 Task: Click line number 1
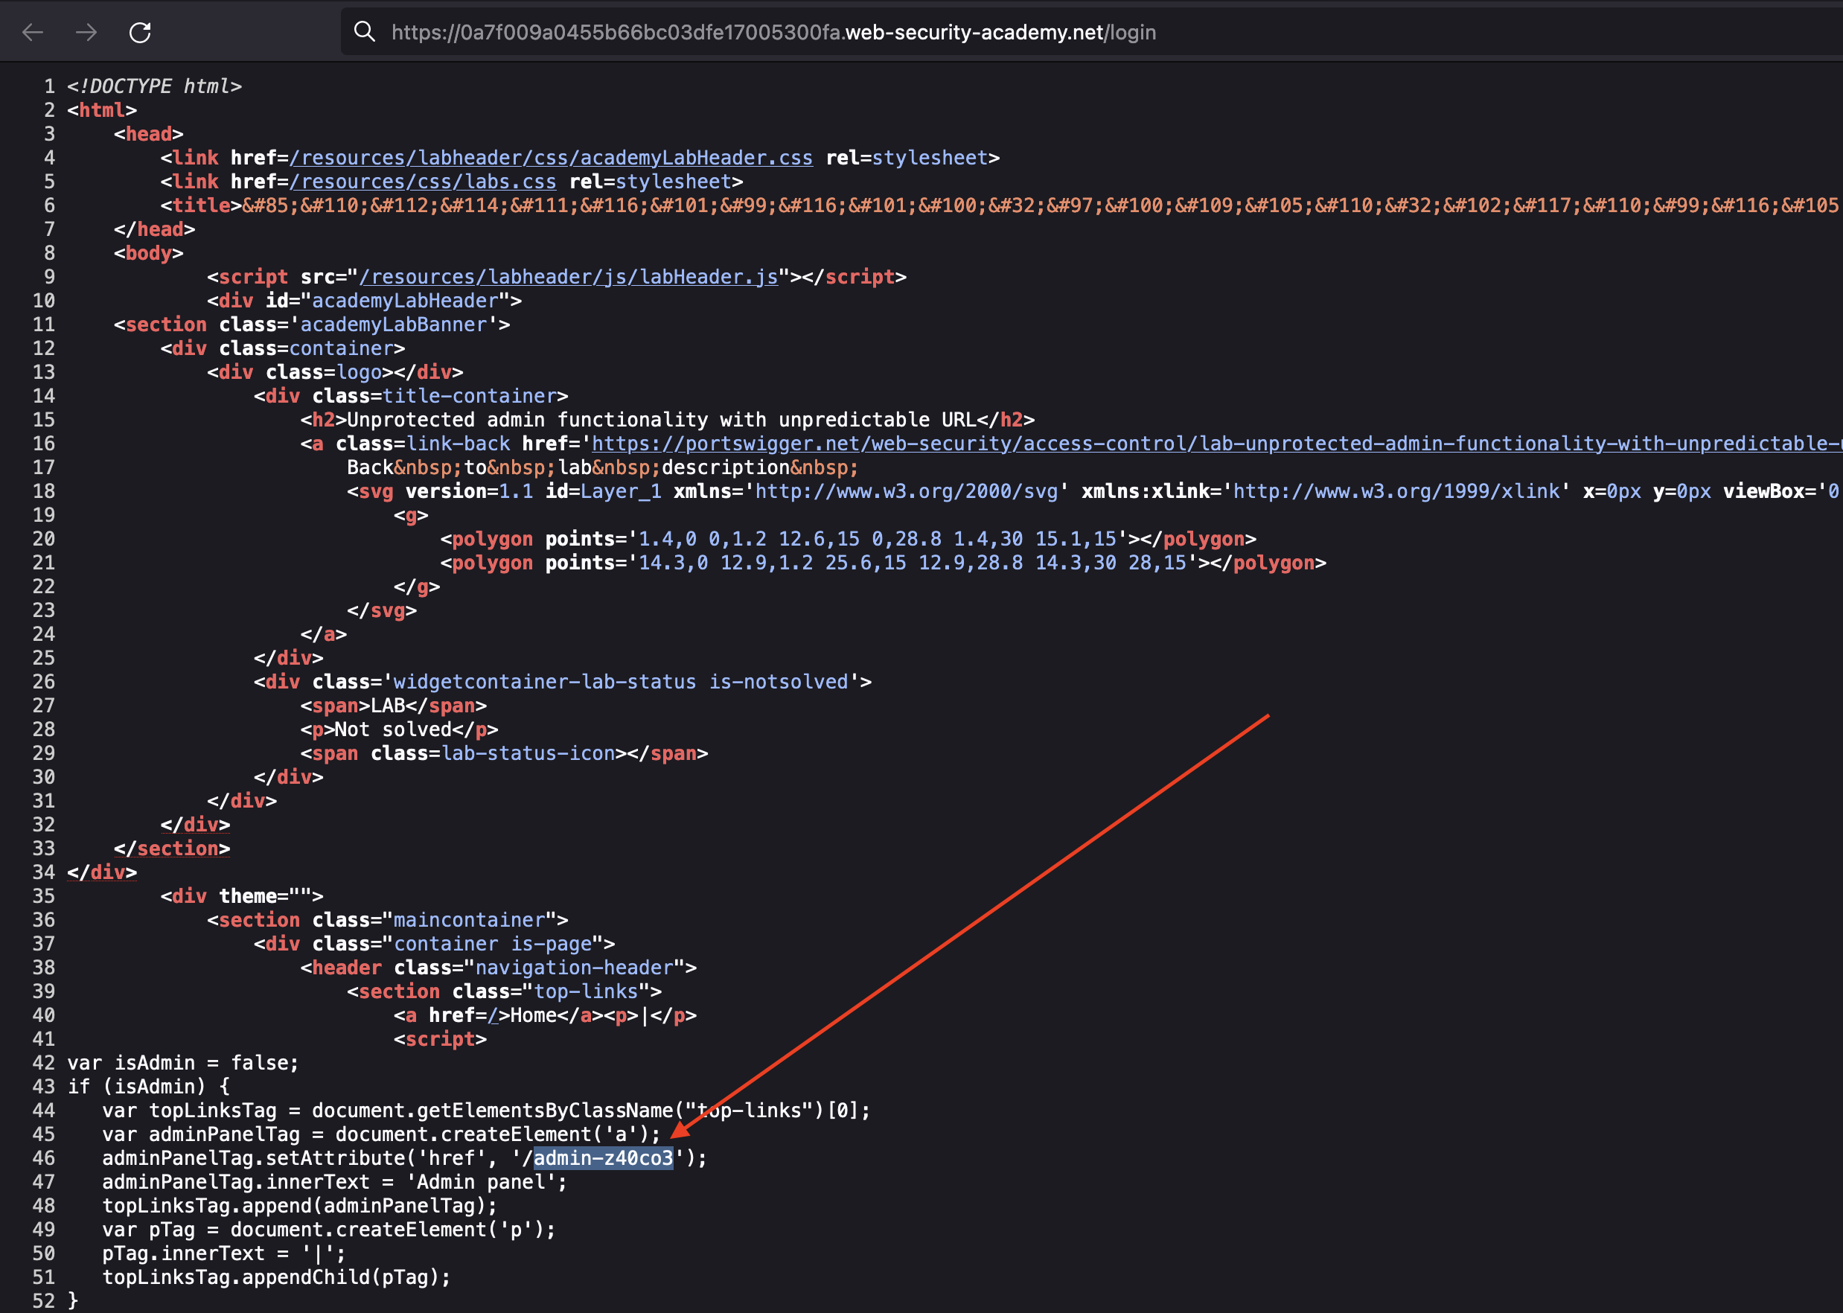pyautogui.click(x=49, y=86)
